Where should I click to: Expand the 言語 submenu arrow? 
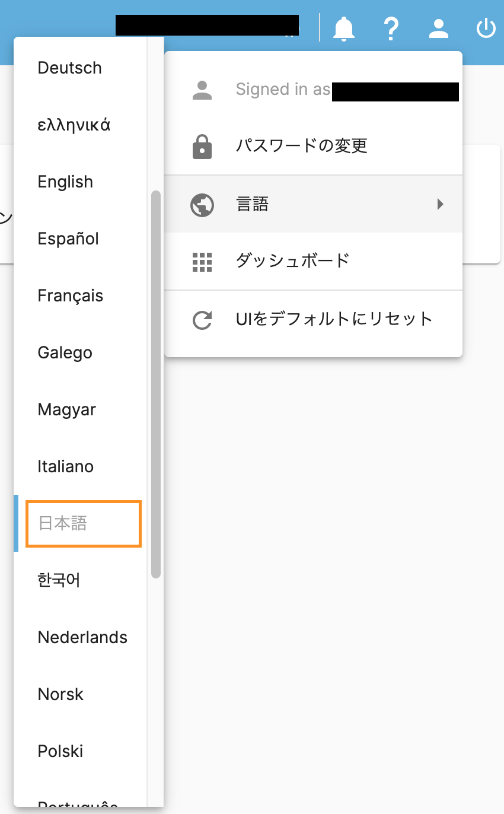[x=440, y=204]
